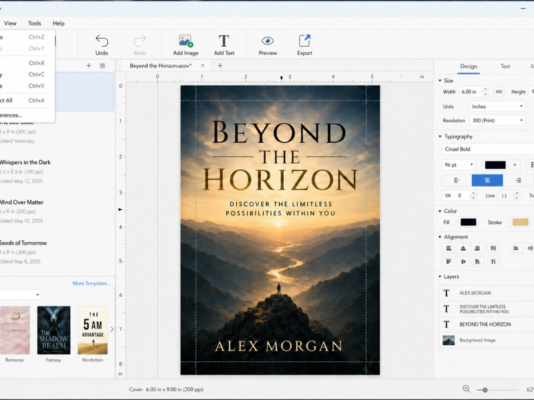Close the Beyond the Horizon.ucov tab

click(x=203, y=65)
